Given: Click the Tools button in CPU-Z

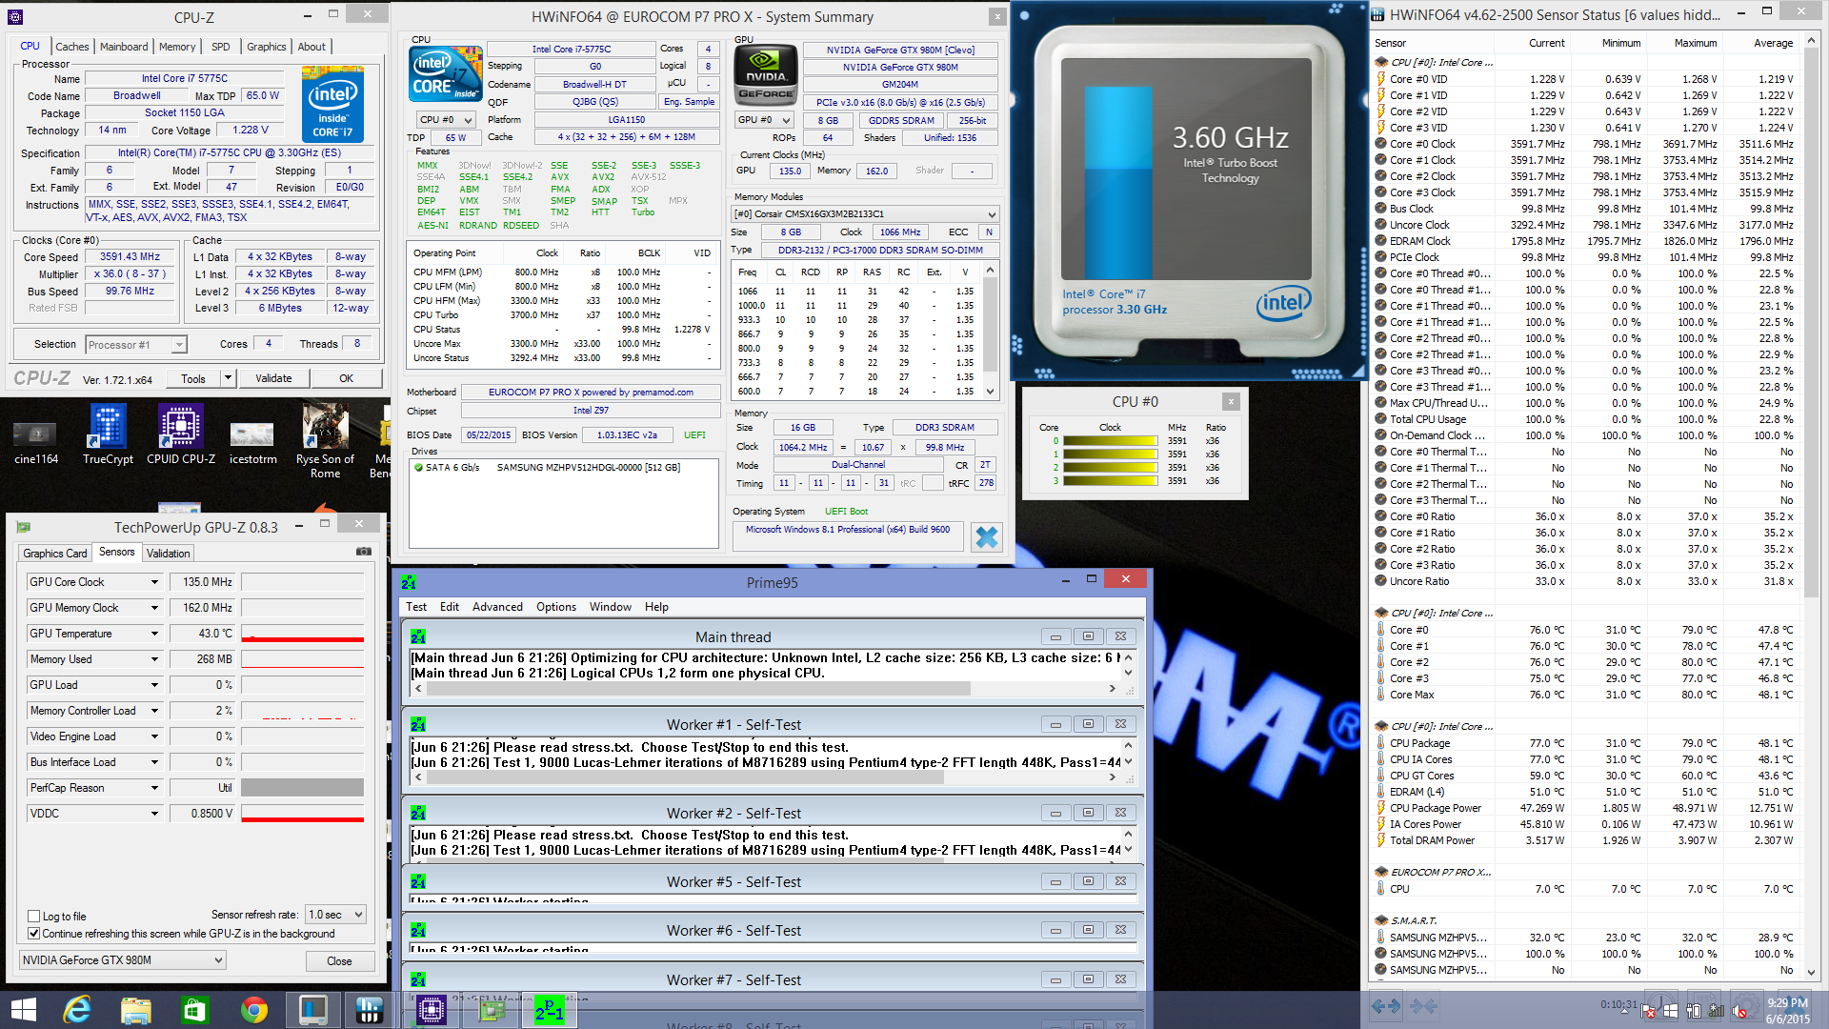Looking at the screenshot, I should tap(193, 378).
